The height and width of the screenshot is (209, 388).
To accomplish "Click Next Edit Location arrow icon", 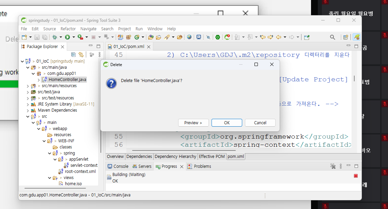I will pyautogui.click(x=270, y=37).
